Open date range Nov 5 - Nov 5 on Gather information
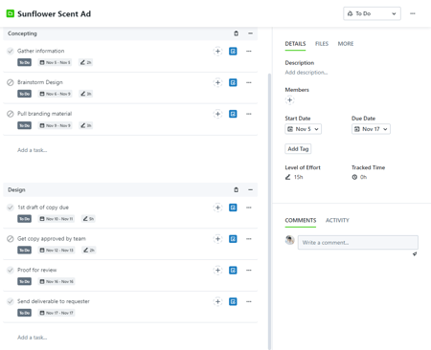This screenshot has width=431, height=350. tap(55, 62)
